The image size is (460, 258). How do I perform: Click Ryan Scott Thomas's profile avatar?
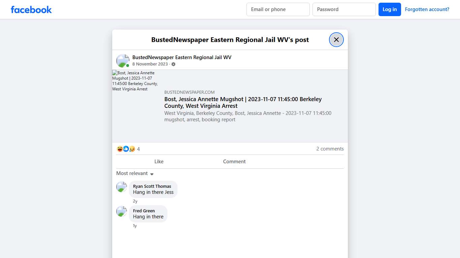121,187
